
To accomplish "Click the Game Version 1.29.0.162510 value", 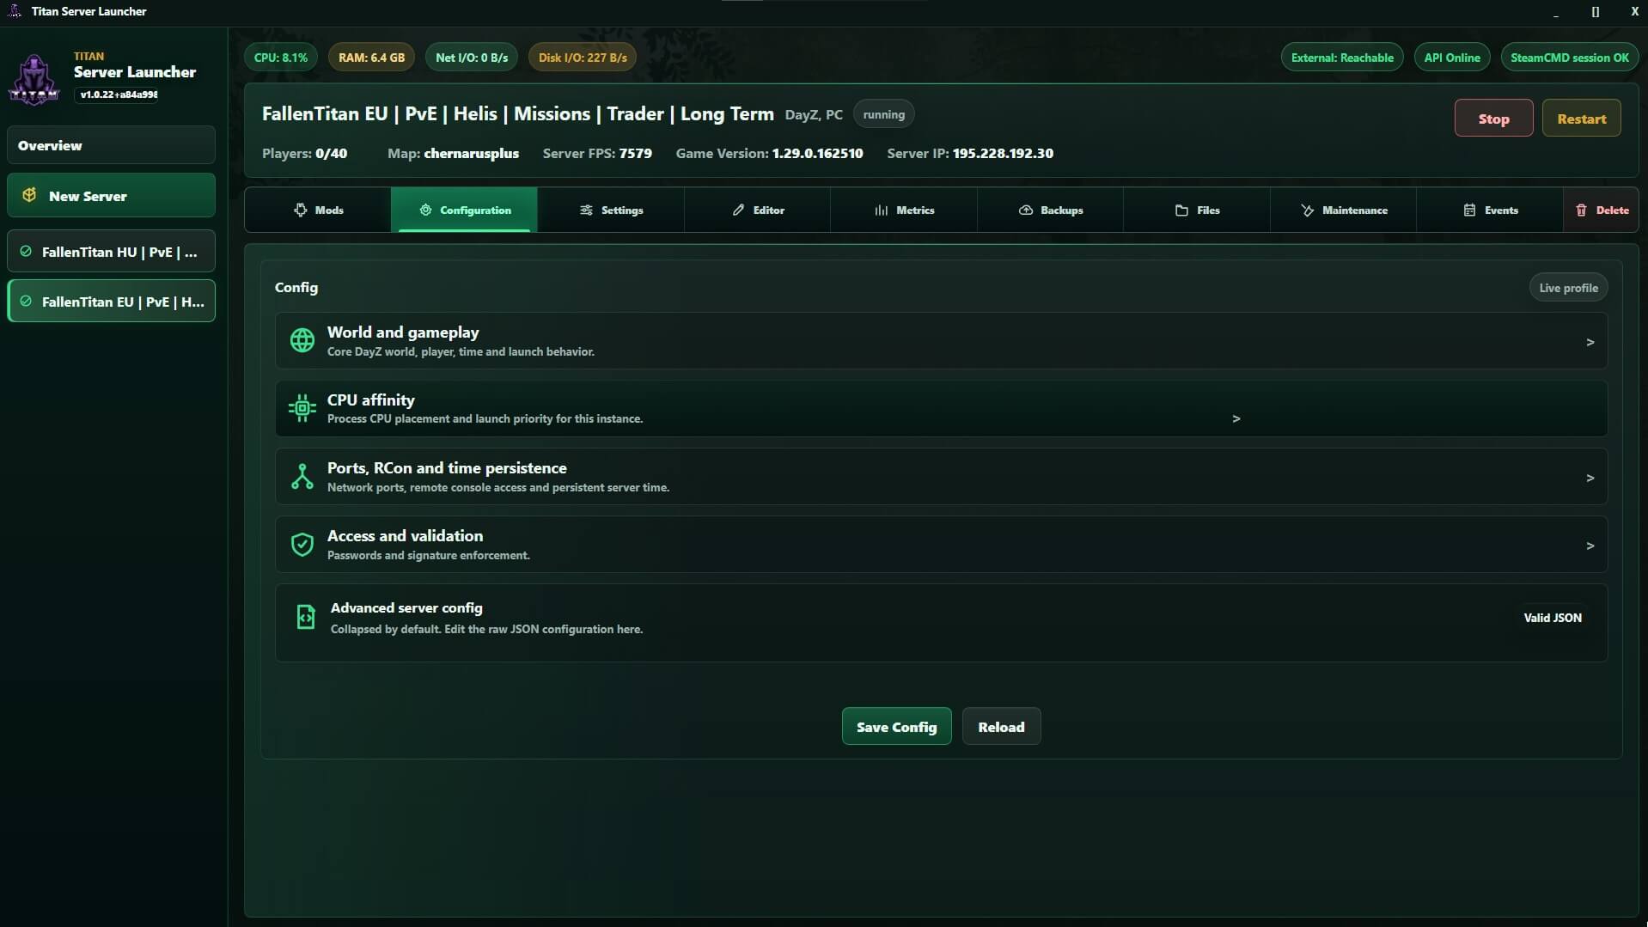I will pos(817,153).
